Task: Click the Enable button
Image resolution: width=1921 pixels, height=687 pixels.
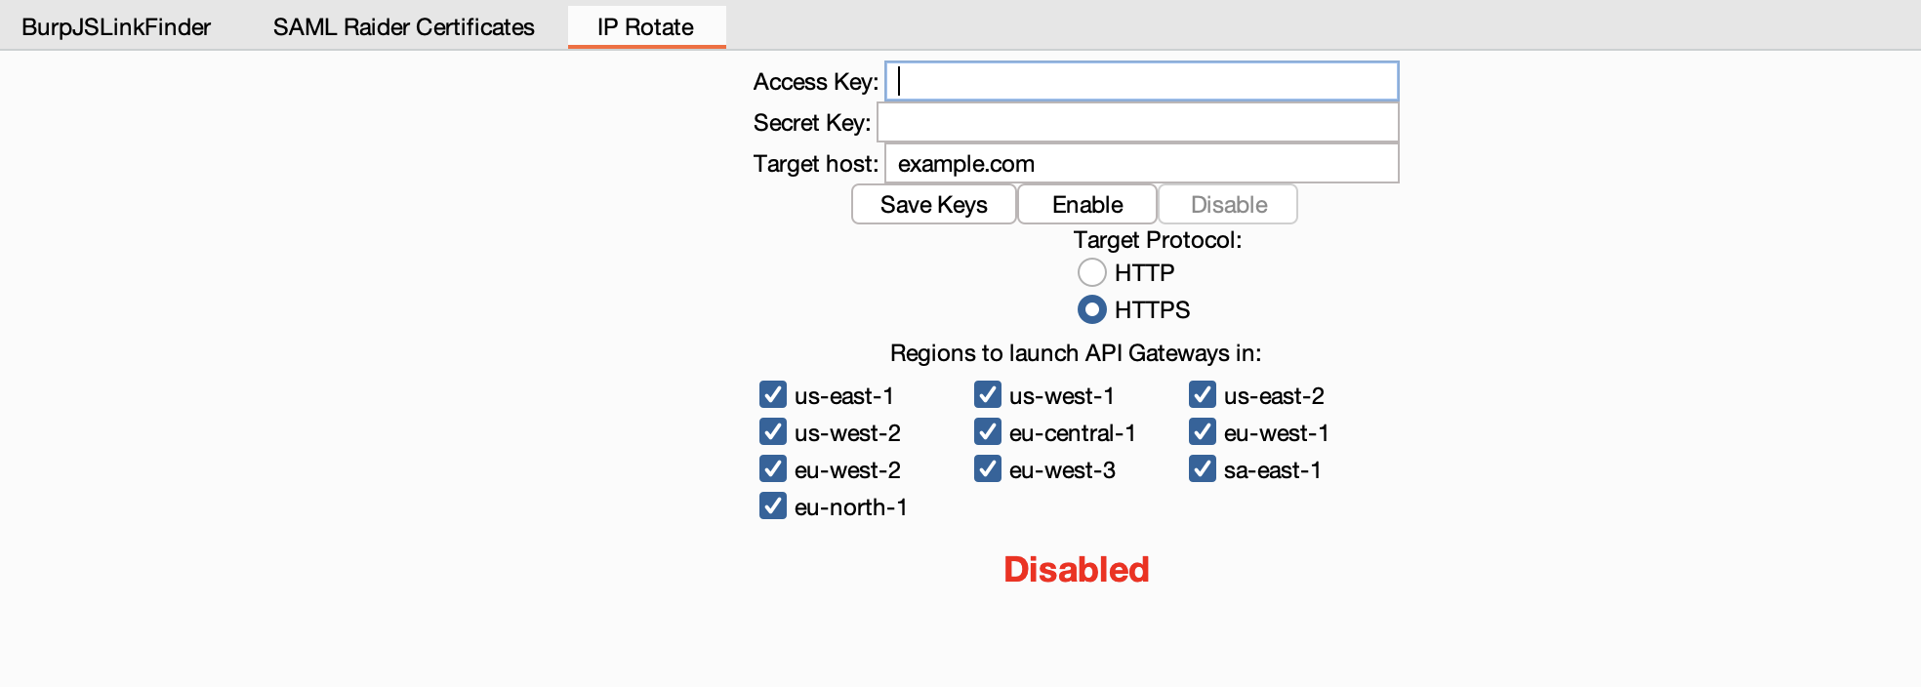Action: click(x=1086, y=205)
